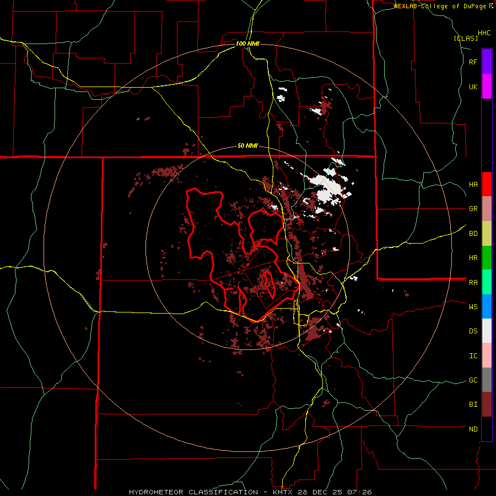Click the "RF" legend text label
This screenshot has height=496, width=496.
pyautogui.click(x=473, y=62)
